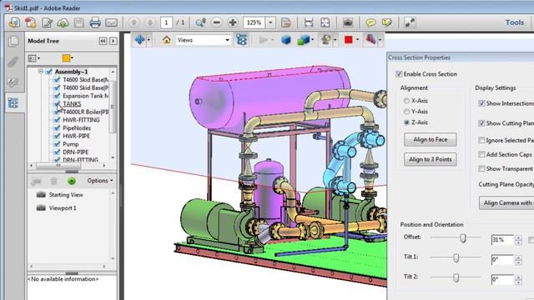This screenshot has width=534, height=300.
Task: Print the document with the printer icon
Action: coord(95,22)
